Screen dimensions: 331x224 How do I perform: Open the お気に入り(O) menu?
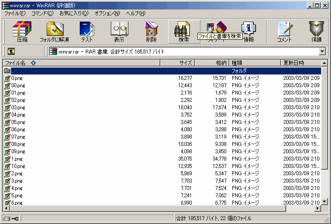tap(74, 13)
